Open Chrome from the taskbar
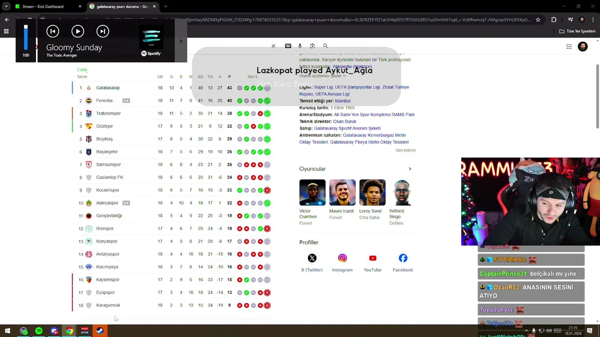The width and height of the screenshot is (600, 337). click(69, 331)
